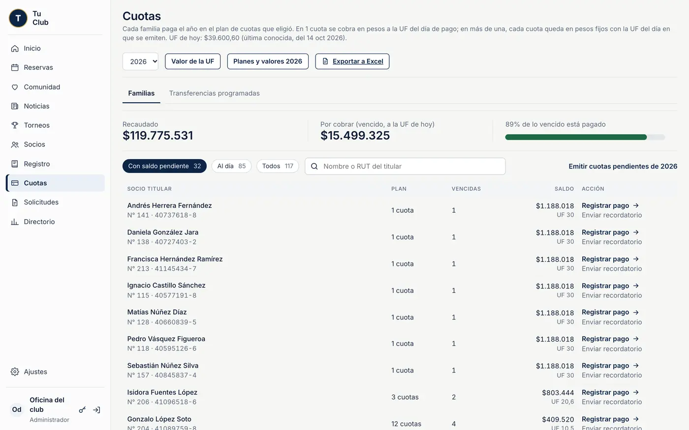Send reminder to Francisca Hernández Ramírez
Viewport: 689px width, 430px height.
pos(612,268)
